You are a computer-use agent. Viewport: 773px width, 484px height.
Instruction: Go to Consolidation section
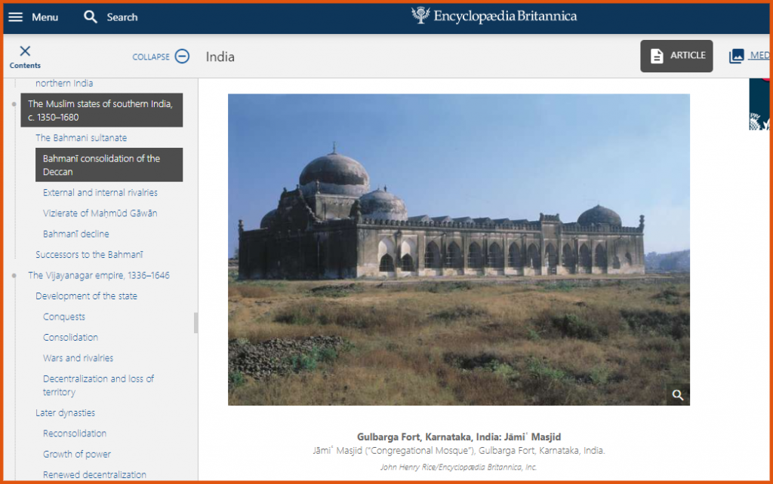[x=70, y=337]
